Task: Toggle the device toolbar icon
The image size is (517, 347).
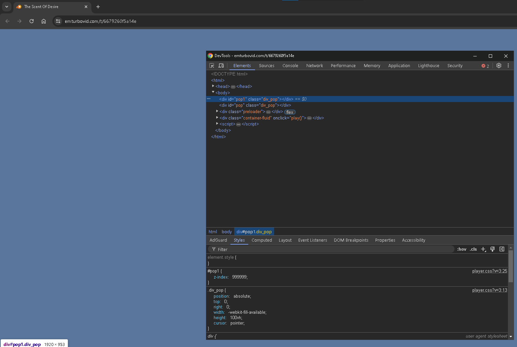Action: (x=221, y=65)
